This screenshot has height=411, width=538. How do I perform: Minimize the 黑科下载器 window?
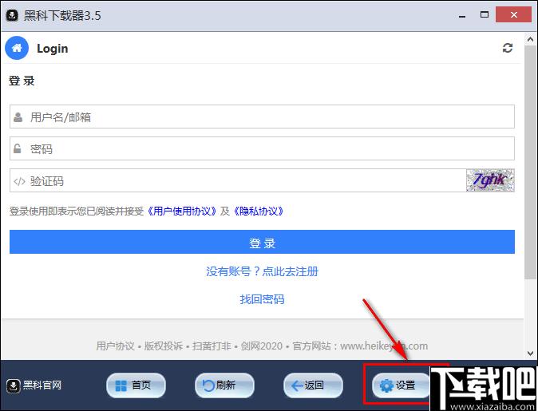(x=462, y=16)
